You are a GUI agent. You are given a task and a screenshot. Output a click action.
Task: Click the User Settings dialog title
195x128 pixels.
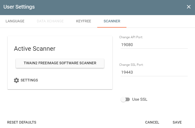[19, 7]
